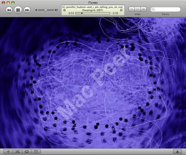Click the loud-volume speaker icon
This screenshot has width=186, height=155.
pos(56,10)
